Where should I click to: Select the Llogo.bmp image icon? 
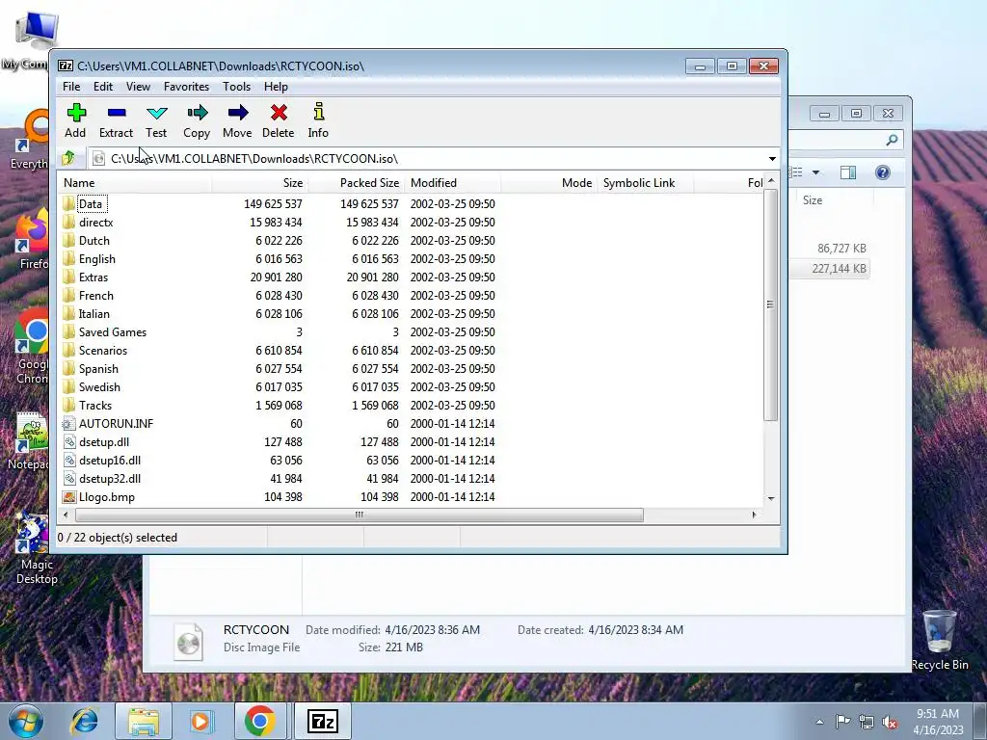click(x=68, y=497)
